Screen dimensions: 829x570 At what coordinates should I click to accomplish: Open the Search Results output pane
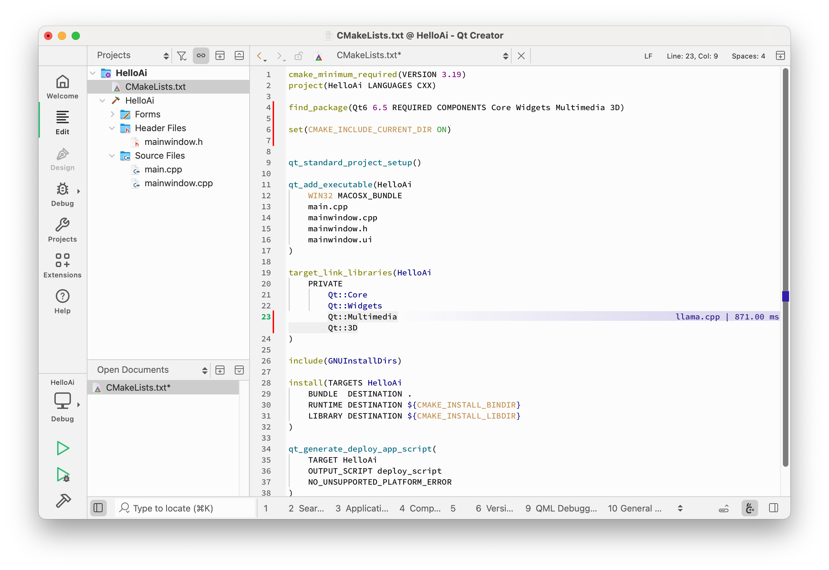(306, 508)
